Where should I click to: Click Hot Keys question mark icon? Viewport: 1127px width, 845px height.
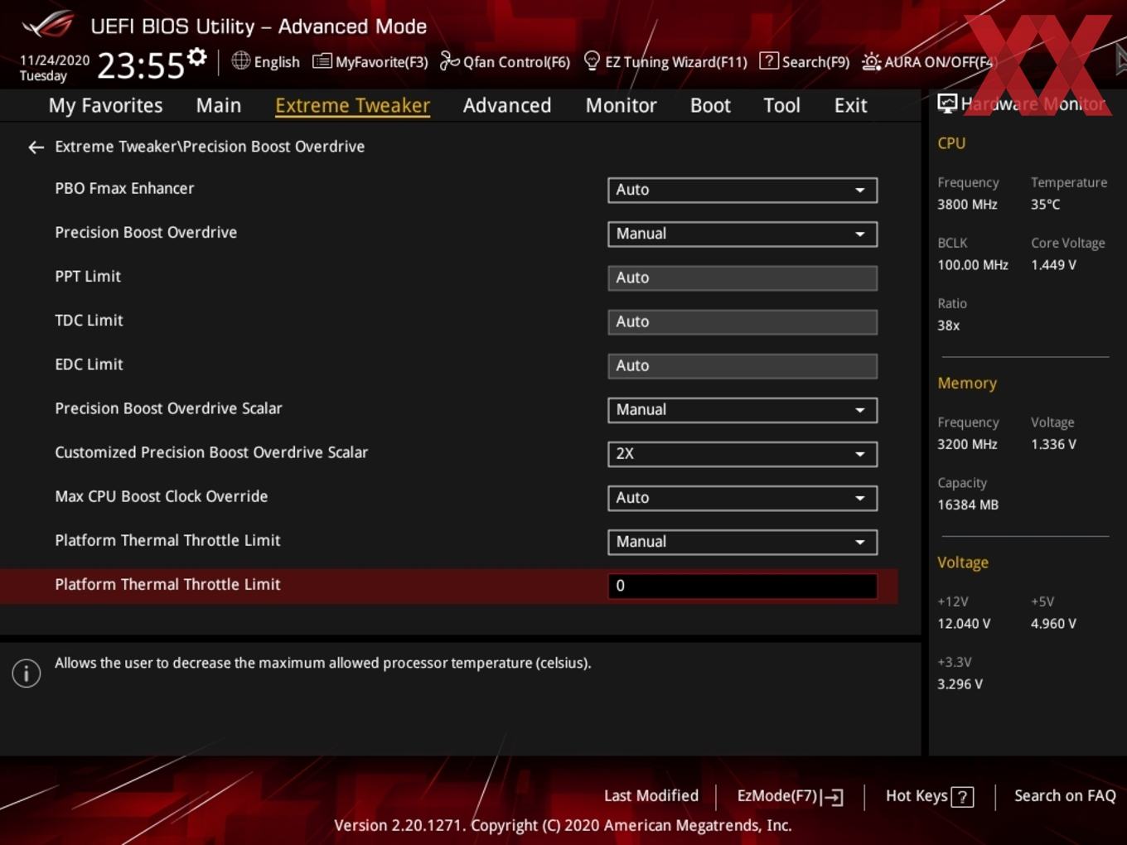(x=962, y=797)
